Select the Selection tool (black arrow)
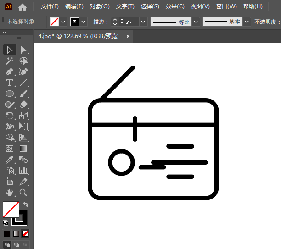The image size is (281, 249). [10, 50]
